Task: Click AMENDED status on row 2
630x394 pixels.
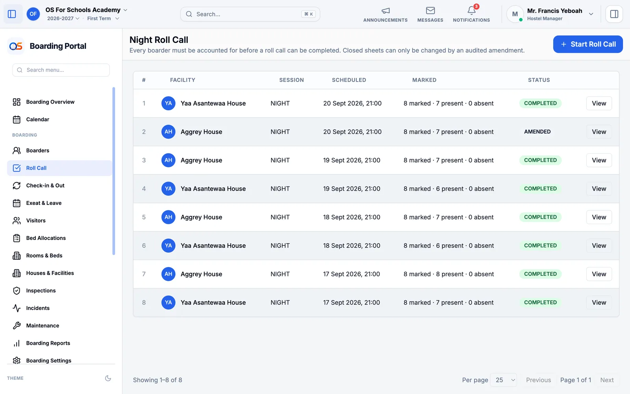Action: [x=537, y=132]
